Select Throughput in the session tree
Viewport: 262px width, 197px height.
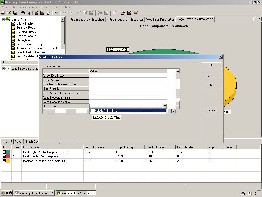pyautogui.click(x=23, y=40)
